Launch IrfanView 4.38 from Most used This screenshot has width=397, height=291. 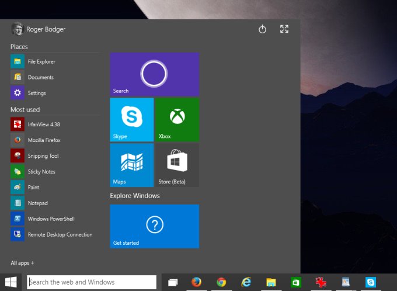click(x=43, y=124)
